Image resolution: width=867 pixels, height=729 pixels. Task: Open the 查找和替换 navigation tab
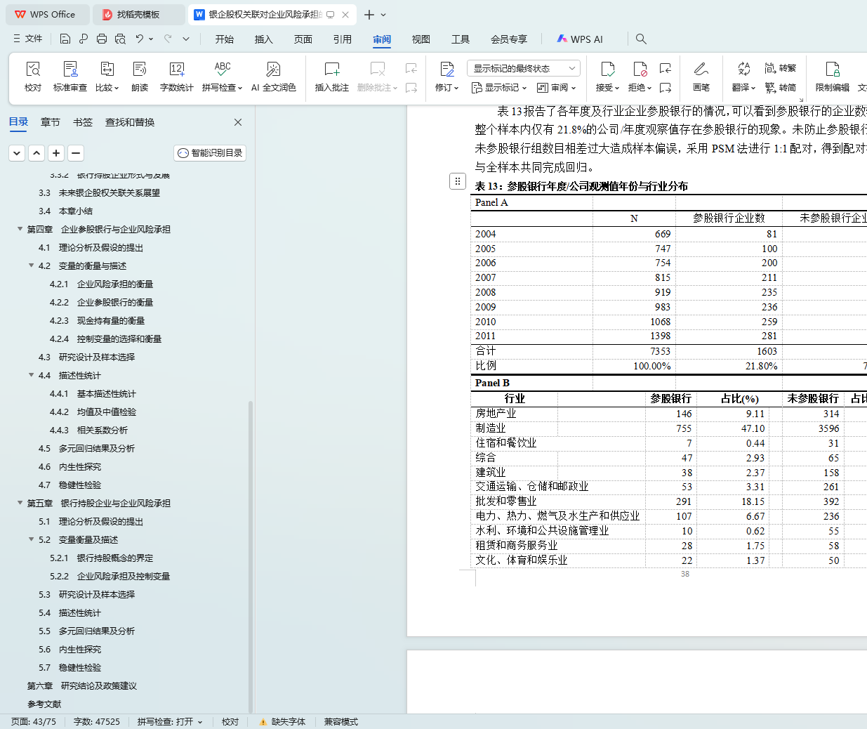(x=130, y=122)
